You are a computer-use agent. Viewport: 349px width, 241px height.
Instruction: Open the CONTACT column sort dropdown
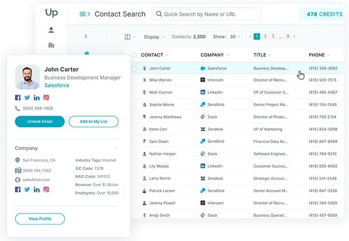coord(167,55)
